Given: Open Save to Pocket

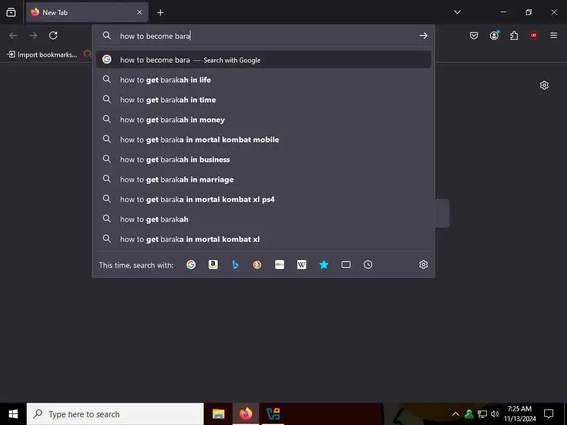Looking at the screenshot, I should click(474, 35).
